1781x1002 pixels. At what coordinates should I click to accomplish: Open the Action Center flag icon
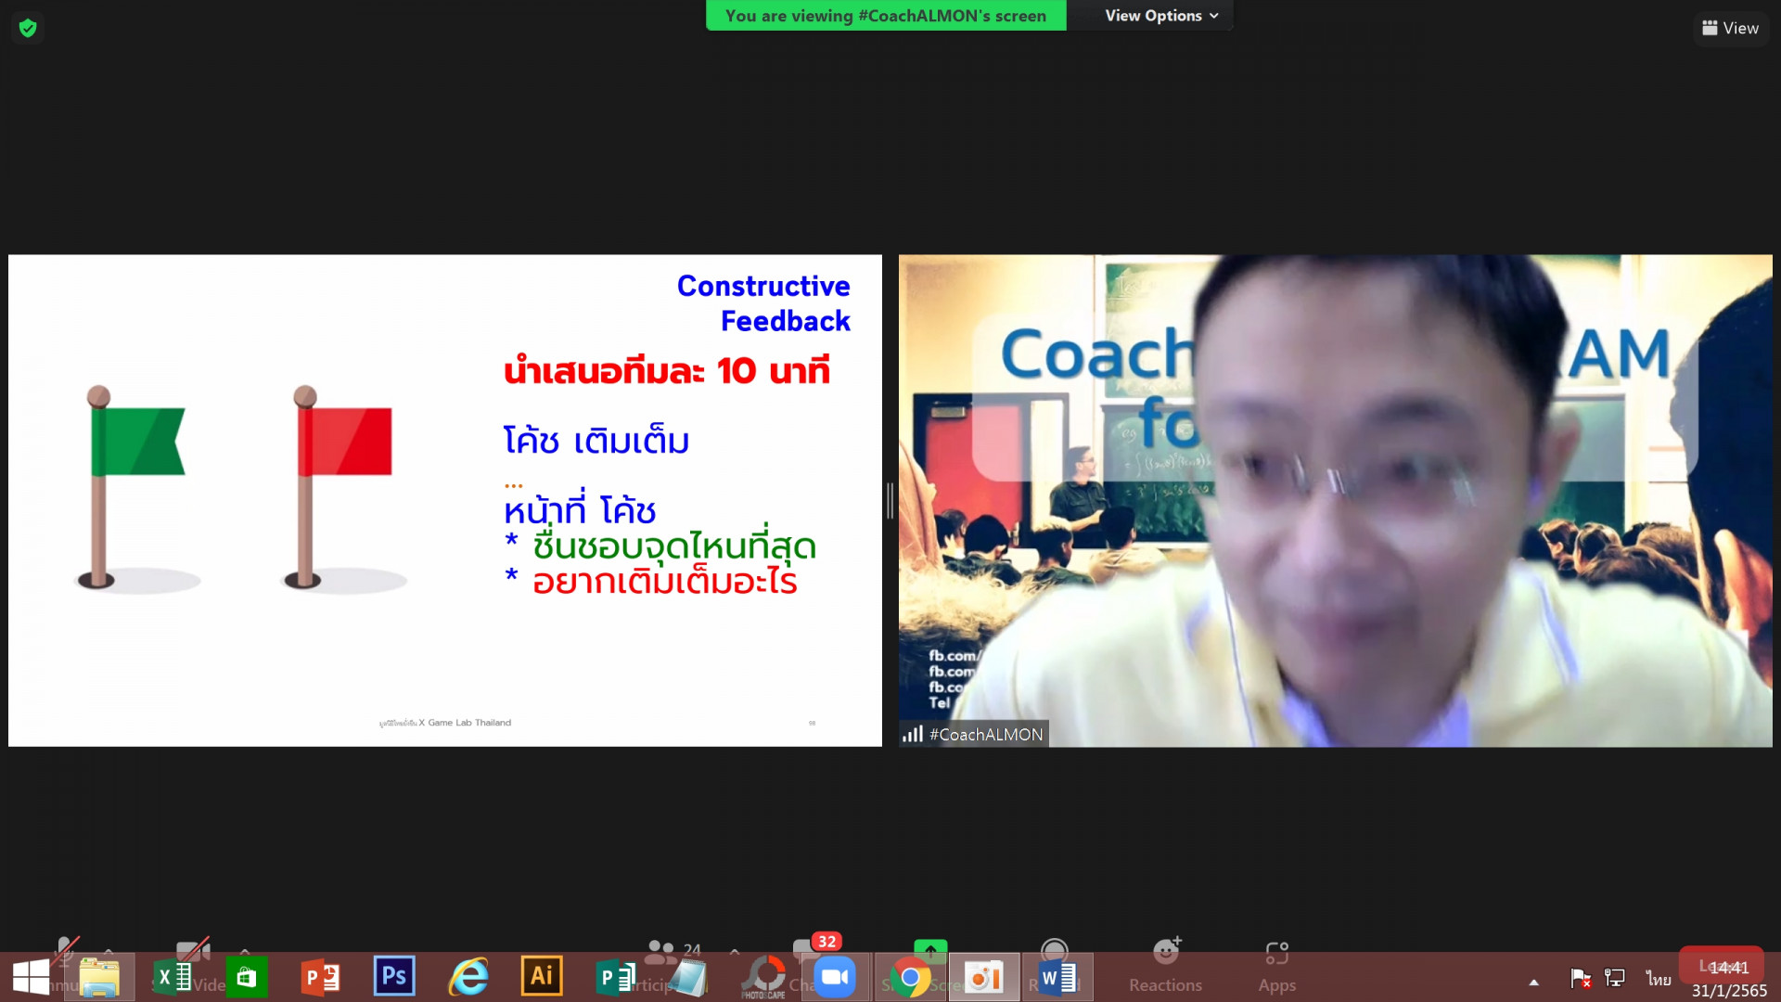[1581, 978]
